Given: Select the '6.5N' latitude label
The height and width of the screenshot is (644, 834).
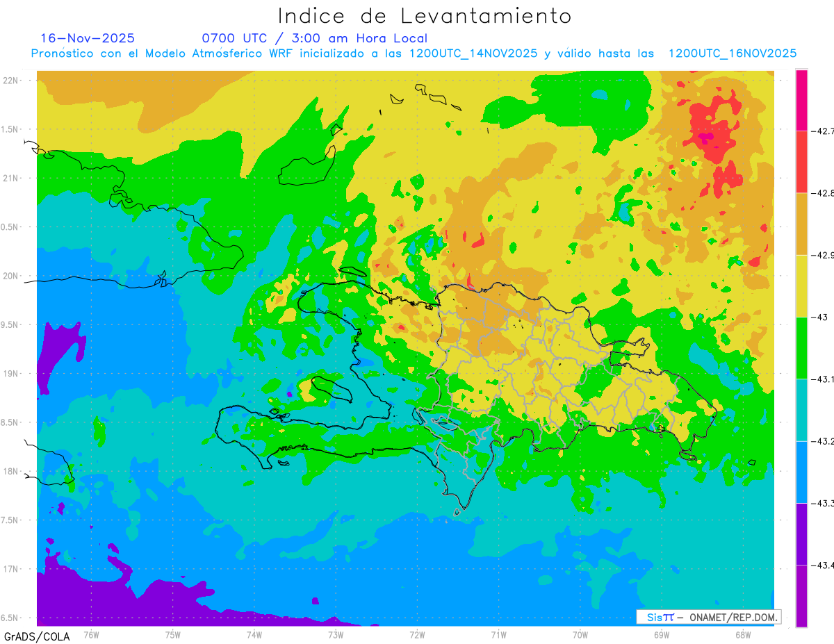Looking at the screenshot, I should [x=10, y=618].
